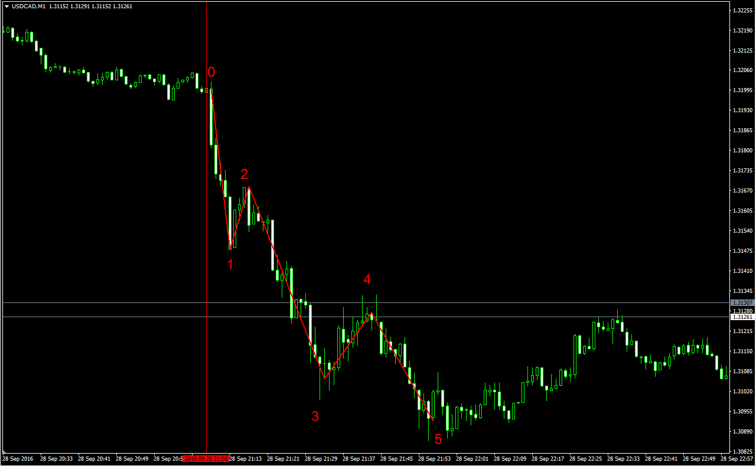This screenshot has width=756, height=466.
Task: Click price axis label 1.31020
Action: (742, 392)
